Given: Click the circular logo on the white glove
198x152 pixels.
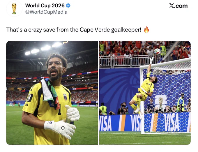Looking at the screenshot, I should coord(63,128).
